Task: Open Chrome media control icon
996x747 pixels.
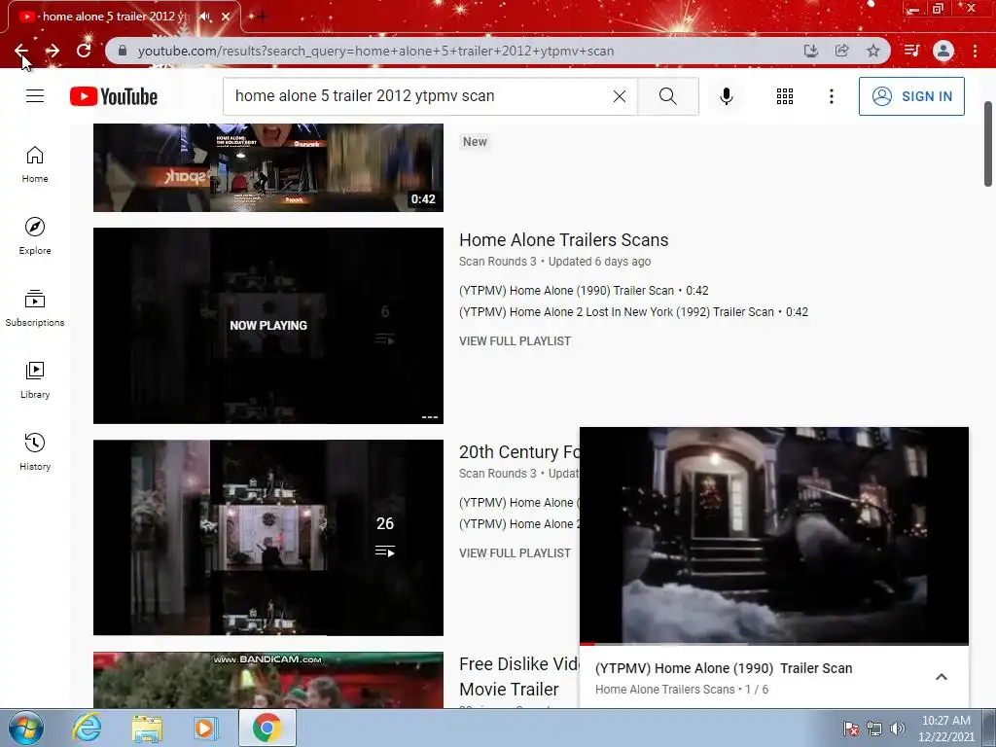Action: click(x=911, y=51)
